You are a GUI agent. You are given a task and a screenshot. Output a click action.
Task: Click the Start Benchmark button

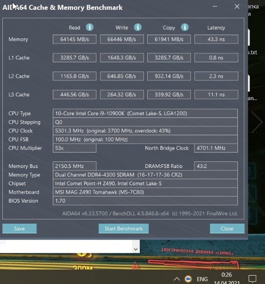coord(123,229)
